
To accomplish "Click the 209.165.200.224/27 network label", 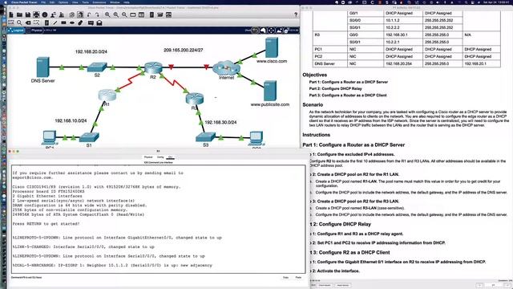I will pyautogui.click(x=184, y=50).
